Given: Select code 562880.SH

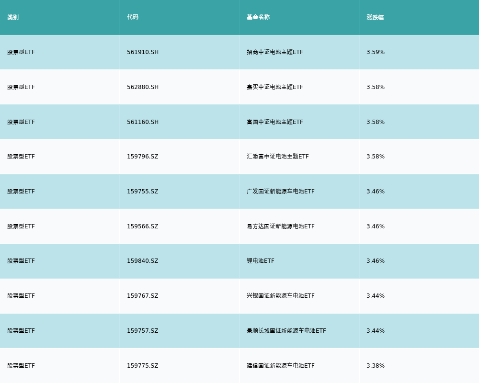Looking at the screenshot, I should (143, 87).
